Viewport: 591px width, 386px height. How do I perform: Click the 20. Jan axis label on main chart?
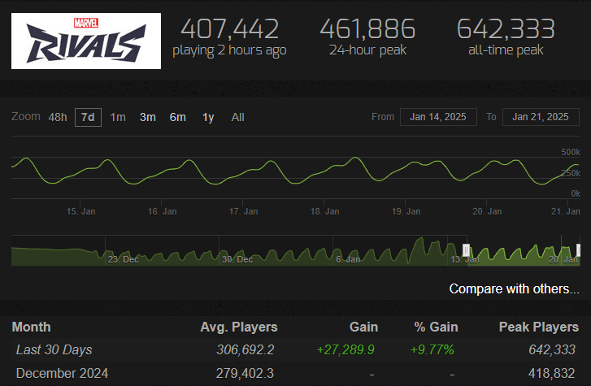coord(487,211)
